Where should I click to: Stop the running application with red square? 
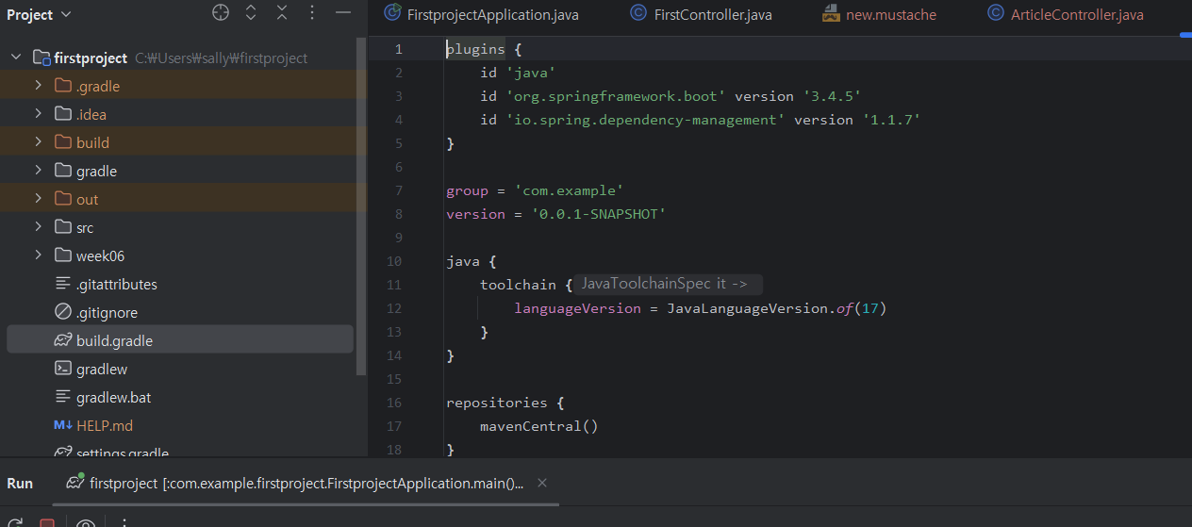(x=47, y=523)
